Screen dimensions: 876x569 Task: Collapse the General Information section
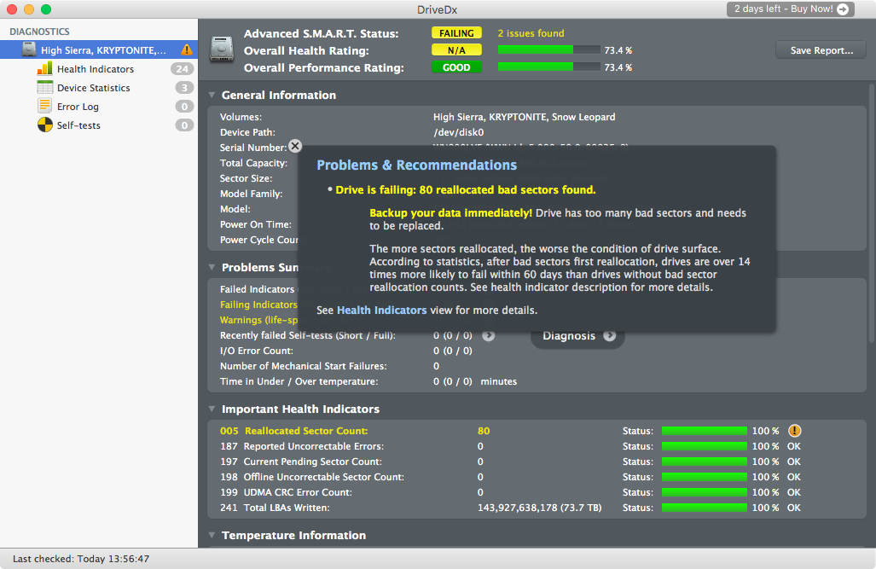pyautogui.click(x=212, y=95)
